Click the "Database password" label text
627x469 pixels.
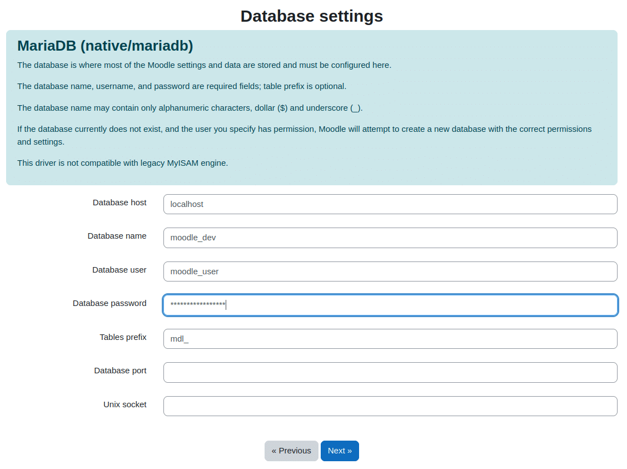click(110, 303)
